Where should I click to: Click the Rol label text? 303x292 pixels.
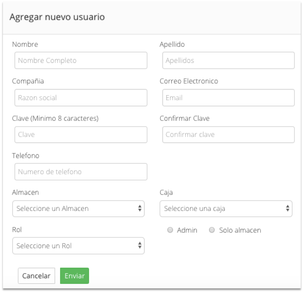coord(17,229)
